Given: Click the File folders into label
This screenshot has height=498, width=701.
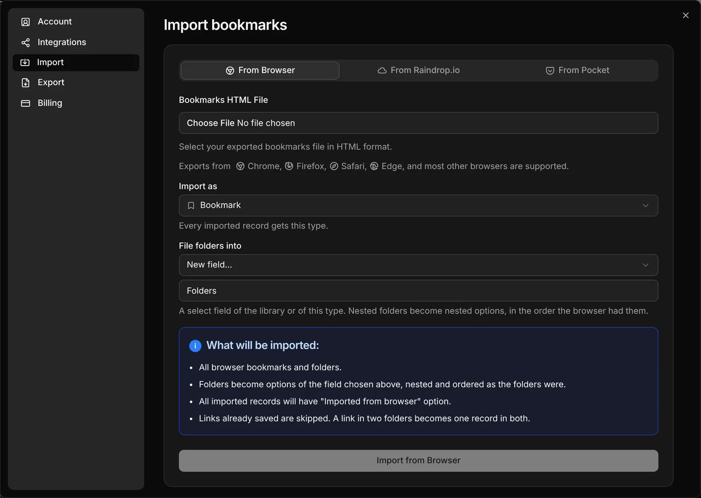Looking at the screenshot, I should pyautogui.click(x=210, y=246).
